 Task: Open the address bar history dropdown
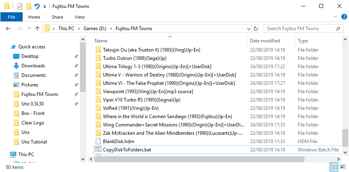tap(249, 29)
